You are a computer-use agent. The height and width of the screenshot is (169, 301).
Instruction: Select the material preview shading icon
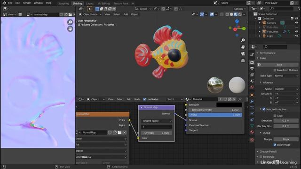(236, 15)
